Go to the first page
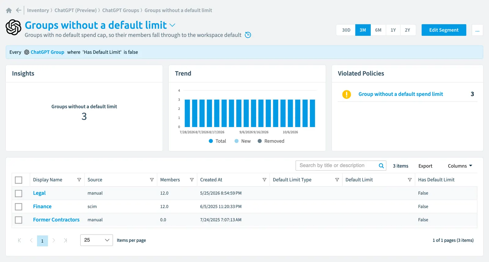This screenshot has height=262, width=489. [x=20, y=240]
